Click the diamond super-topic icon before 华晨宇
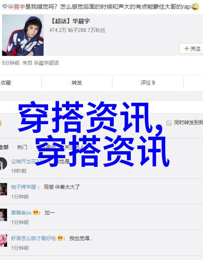 click(x=5, y=7)
